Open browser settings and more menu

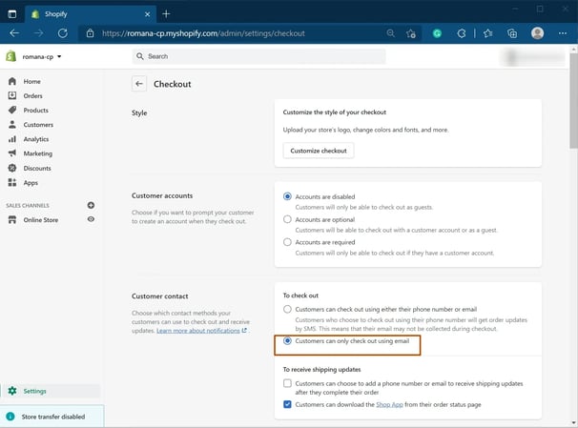pyautogui.click(x=563, y=33)
